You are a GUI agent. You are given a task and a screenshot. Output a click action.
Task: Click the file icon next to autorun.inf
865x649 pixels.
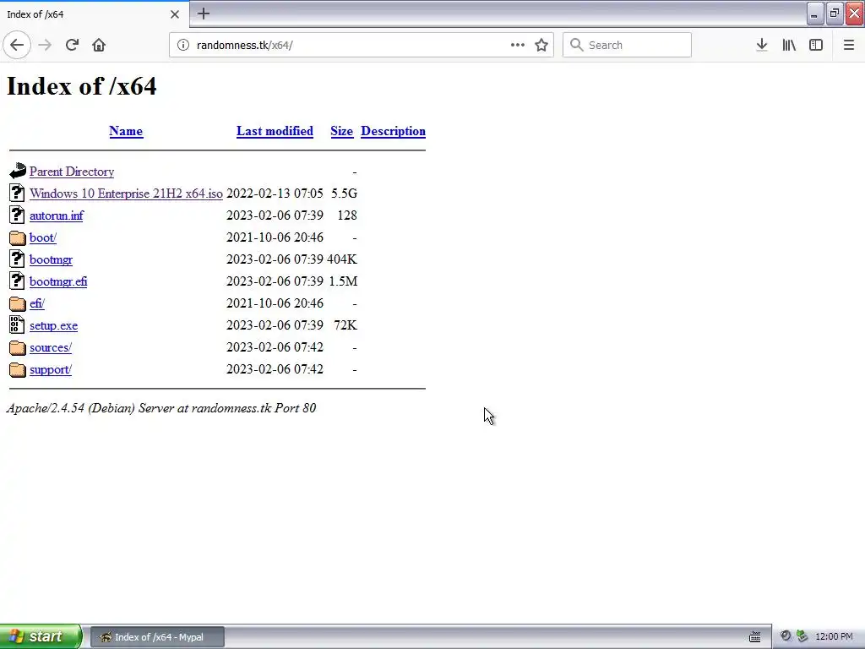click(x=17, y=215)
